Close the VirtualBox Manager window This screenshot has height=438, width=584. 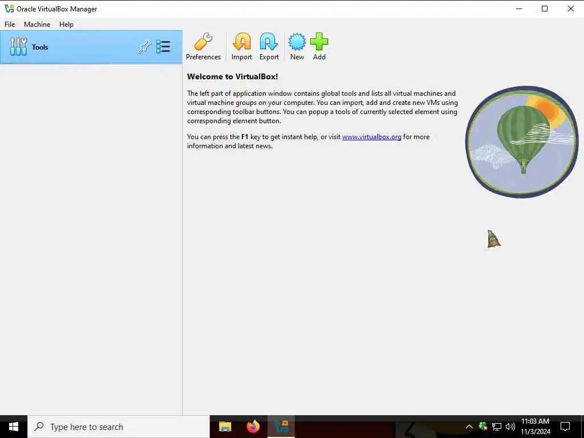point(570,9)
